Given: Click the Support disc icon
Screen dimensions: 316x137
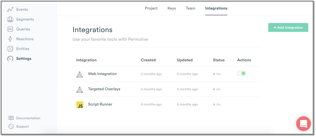Looking at the screenshot, I should [11, 126].
